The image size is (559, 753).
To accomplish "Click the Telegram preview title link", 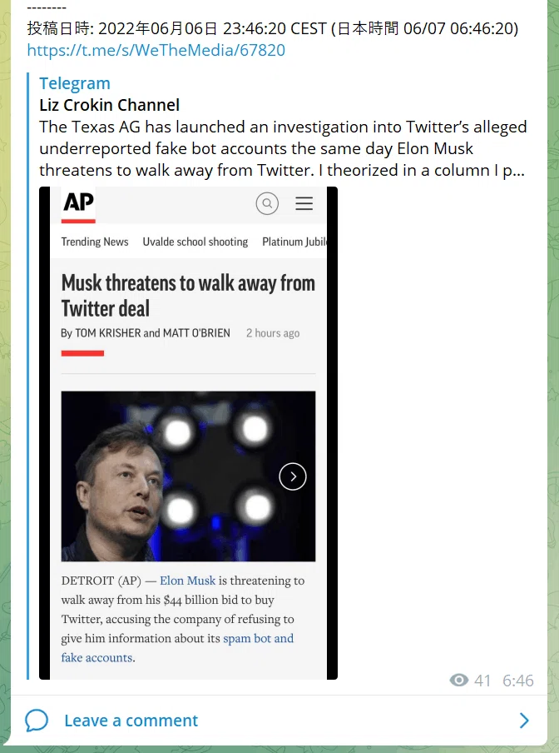I will click(75, 83).
